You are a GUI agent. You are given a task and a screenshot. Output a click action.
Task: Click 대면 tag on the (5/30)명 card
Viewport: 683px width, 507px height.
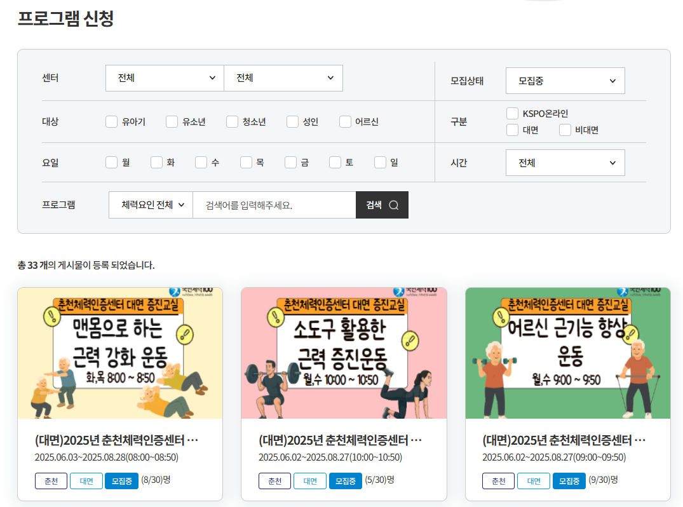(x=310, y=481)
